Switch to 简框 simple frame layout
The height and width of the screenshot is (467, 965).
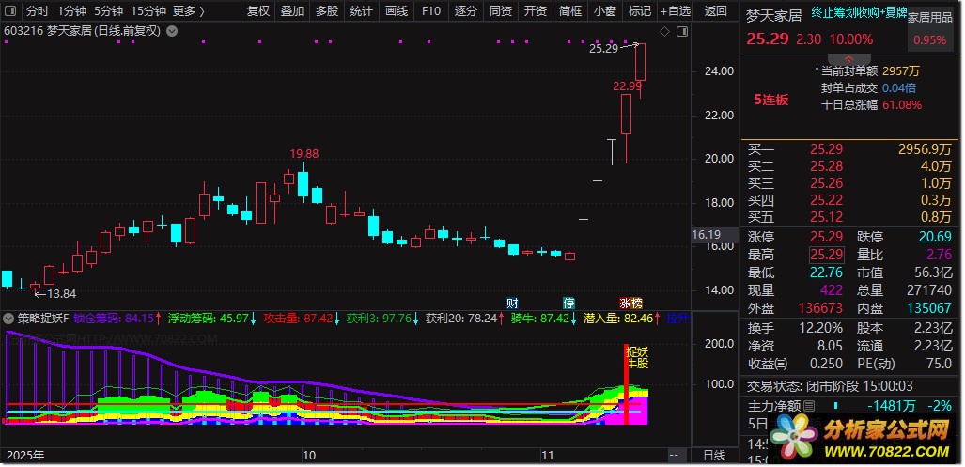(x=570, y=11)
